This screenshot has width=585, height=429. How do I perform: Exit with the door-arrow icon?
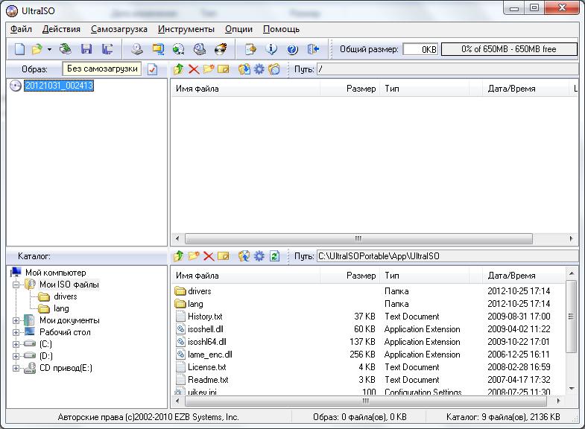[313, 49]
